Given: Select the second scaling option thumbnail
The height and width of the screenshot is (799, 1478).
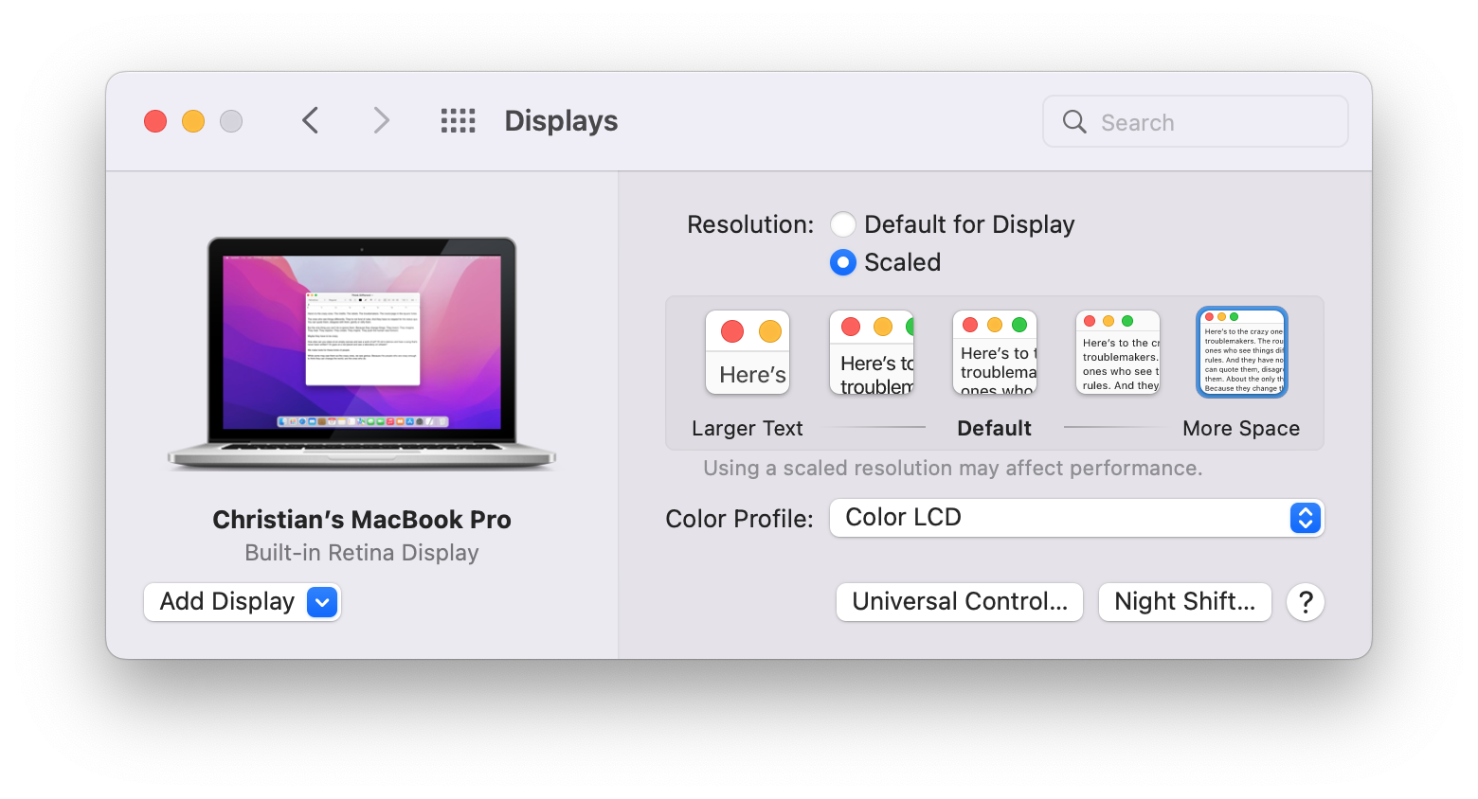Looking at the screenshot, I should point(871,351).
